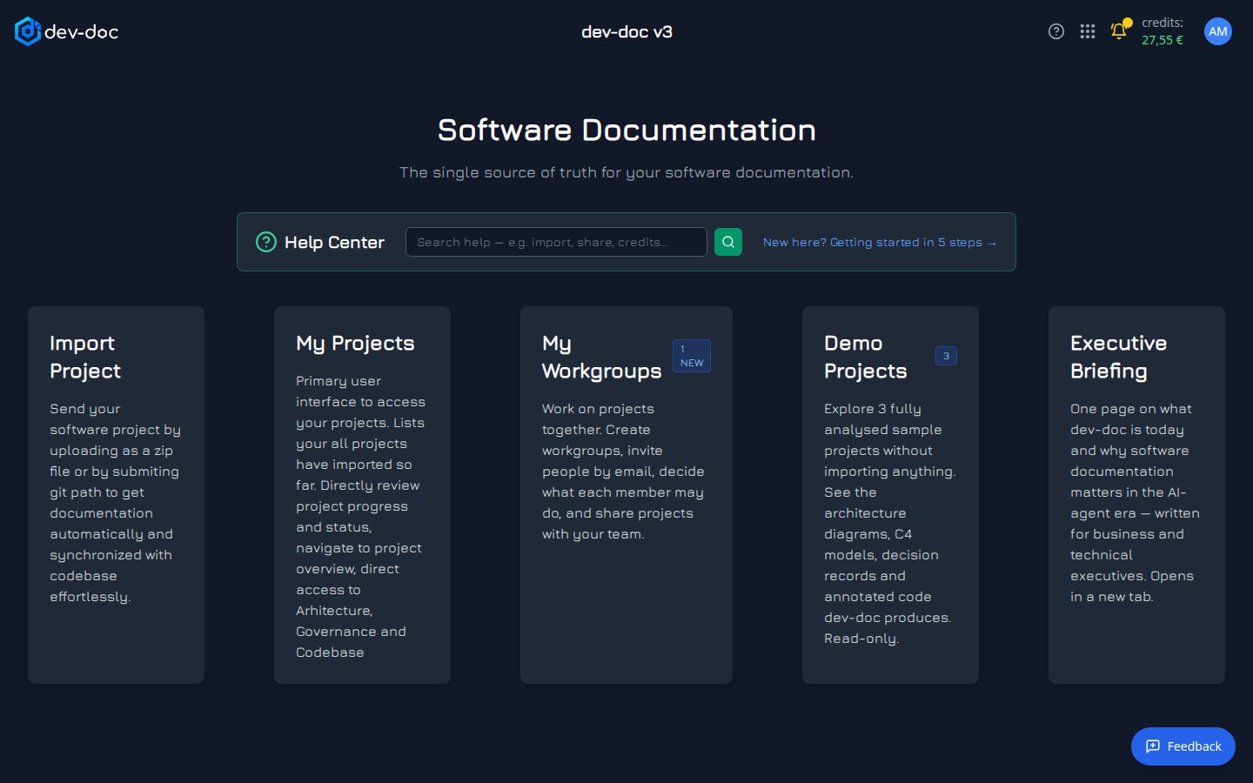Click the Help Center question mark icon
The width and height of the screenshot is (1253, 783).
266,242
